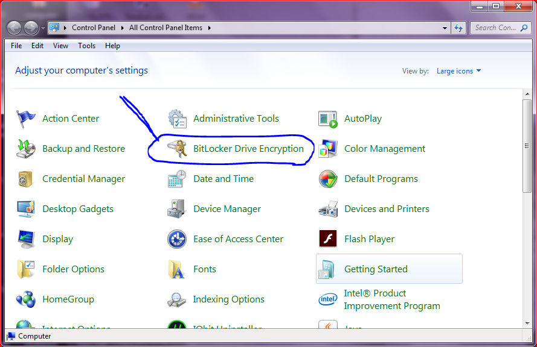537x347 pixels.
Task: Click the Back navigation button
Action: point(14,28)
